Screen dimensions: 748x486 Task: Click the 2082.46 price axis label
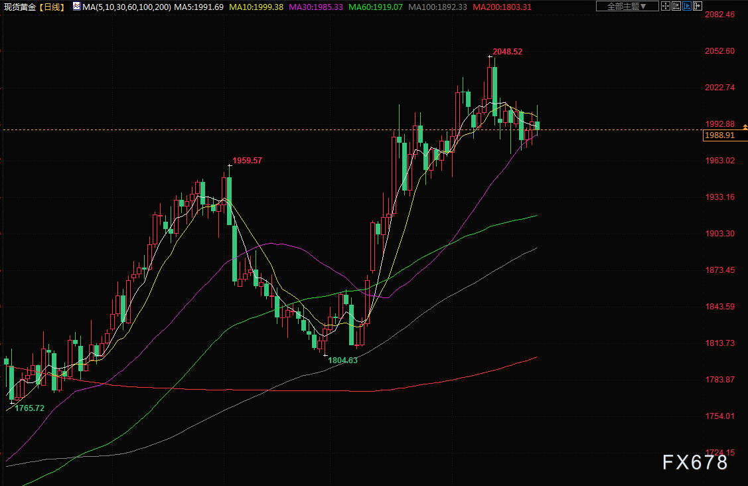tap(720, 15)
